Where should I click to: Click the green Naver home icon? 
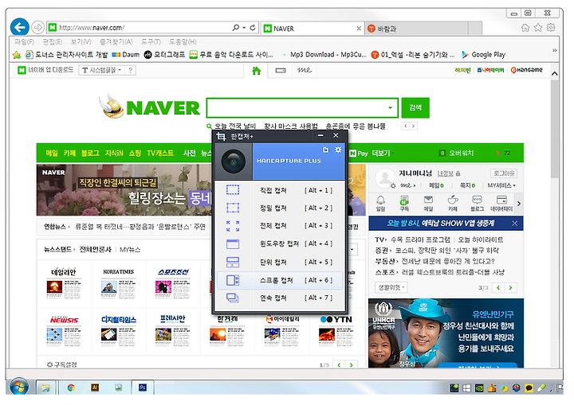256,71
